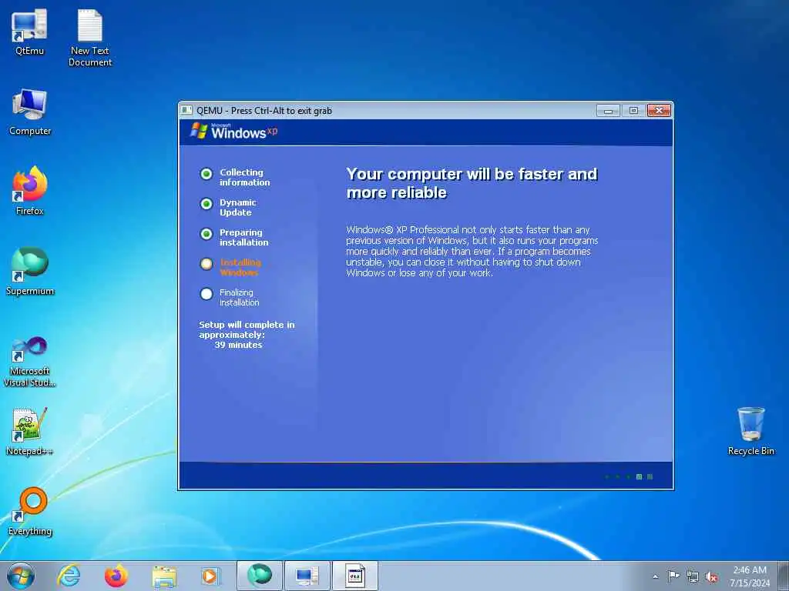Click the 'Your computer will be faster' heading
The image size is (789, 591).
click(472, 183)
